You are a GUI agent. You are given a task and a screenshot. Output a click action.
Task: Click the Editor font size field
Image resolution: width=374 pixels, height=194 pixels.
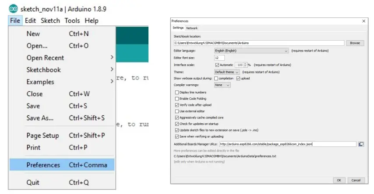coord(219,58)
